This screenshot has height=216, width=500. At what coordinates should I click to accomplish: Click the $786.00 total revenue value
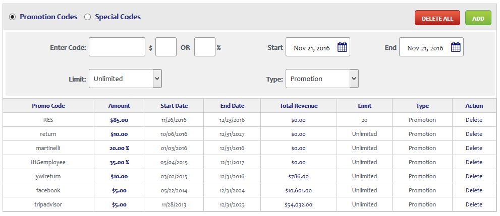point(299,176)
